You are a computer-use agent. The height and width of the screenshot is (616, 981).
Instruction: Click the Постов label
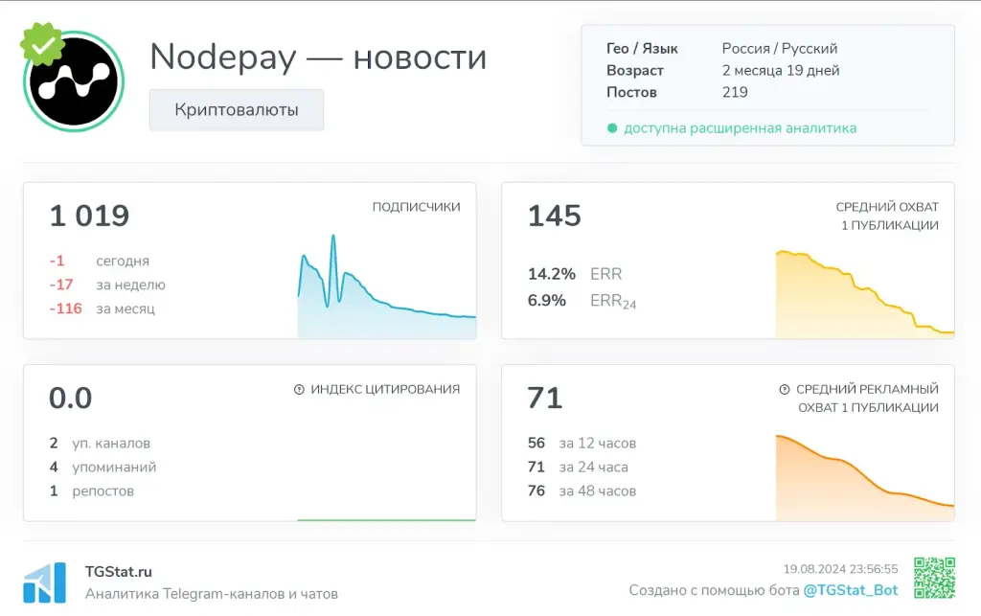point(631,93)
